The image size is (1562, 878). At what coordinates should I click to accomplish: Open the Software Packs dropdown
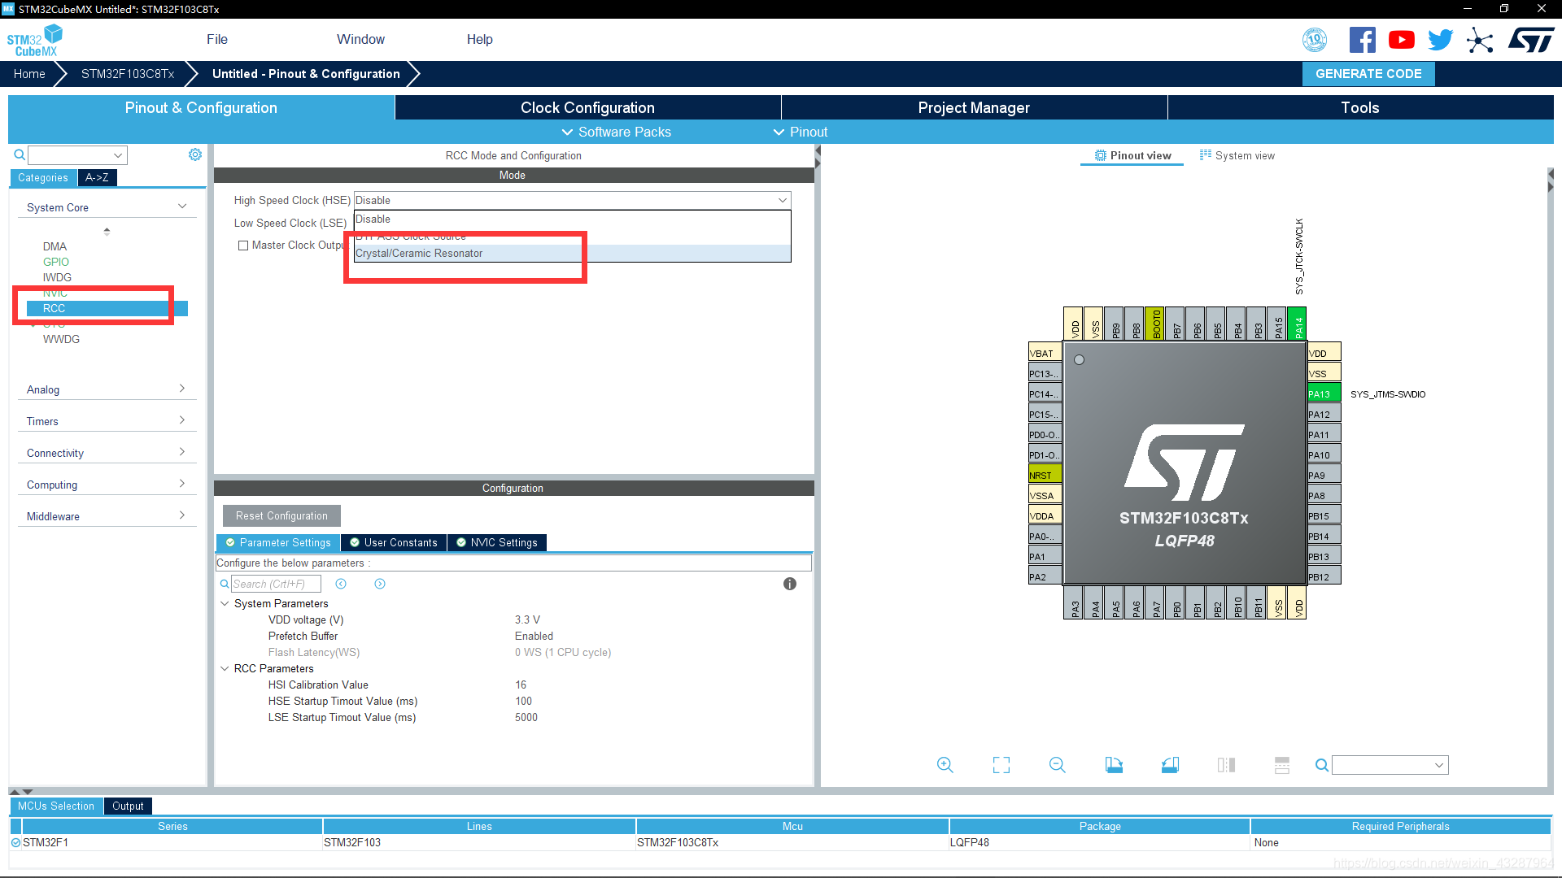tap(616, 132)
